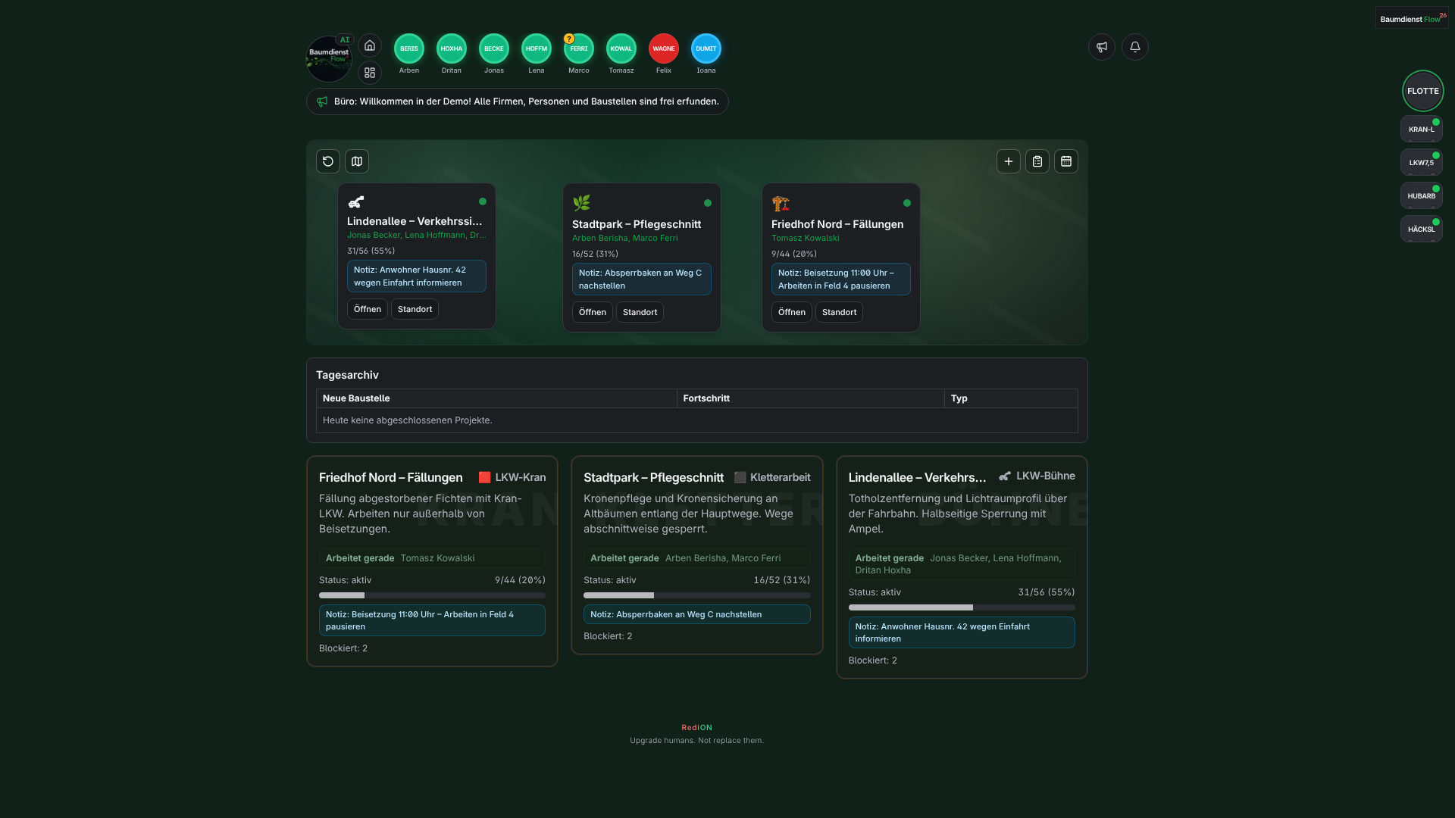Click the Typ column header
This screenshot has width=1455, height=818.
pyautogui.click(x=1012, y=398)
